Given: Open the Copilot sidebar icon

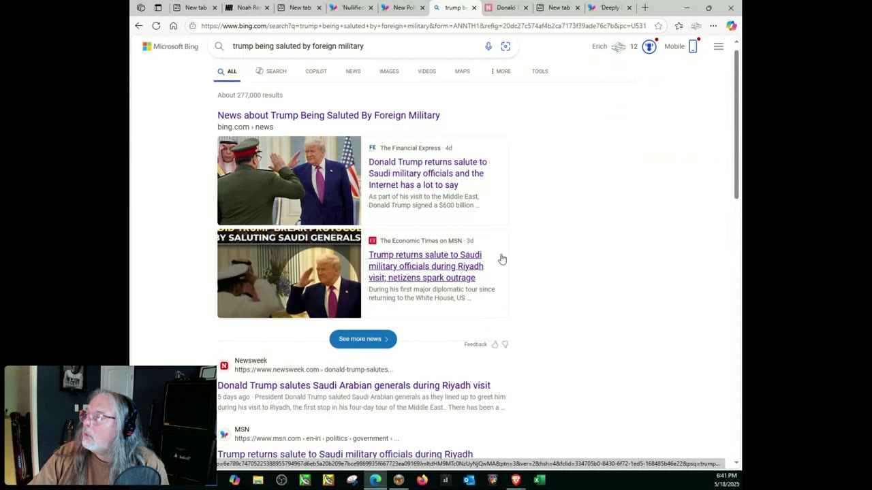Looking at the screenshot, I should 731,26.
